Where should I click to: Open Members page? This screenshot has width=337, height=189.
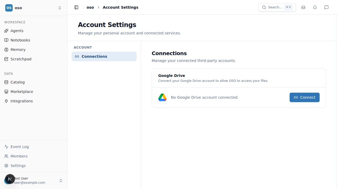(x=34, y=156)
